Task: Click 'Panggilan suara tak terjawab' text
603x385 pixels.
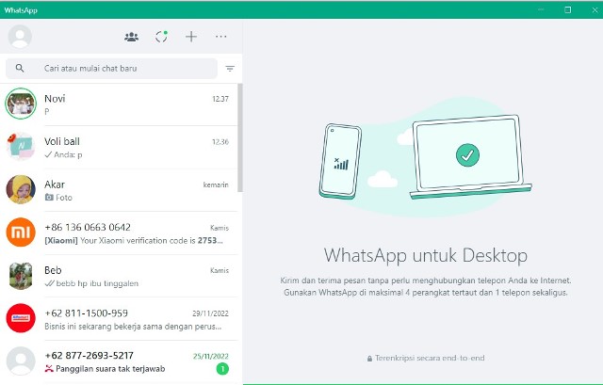Action: pos(110,369)
